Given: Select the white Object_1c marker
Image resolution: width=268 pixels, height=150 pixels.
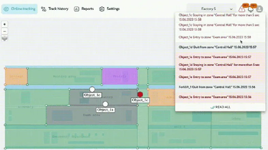Looking at the screenshot, I should pos(92,90).
